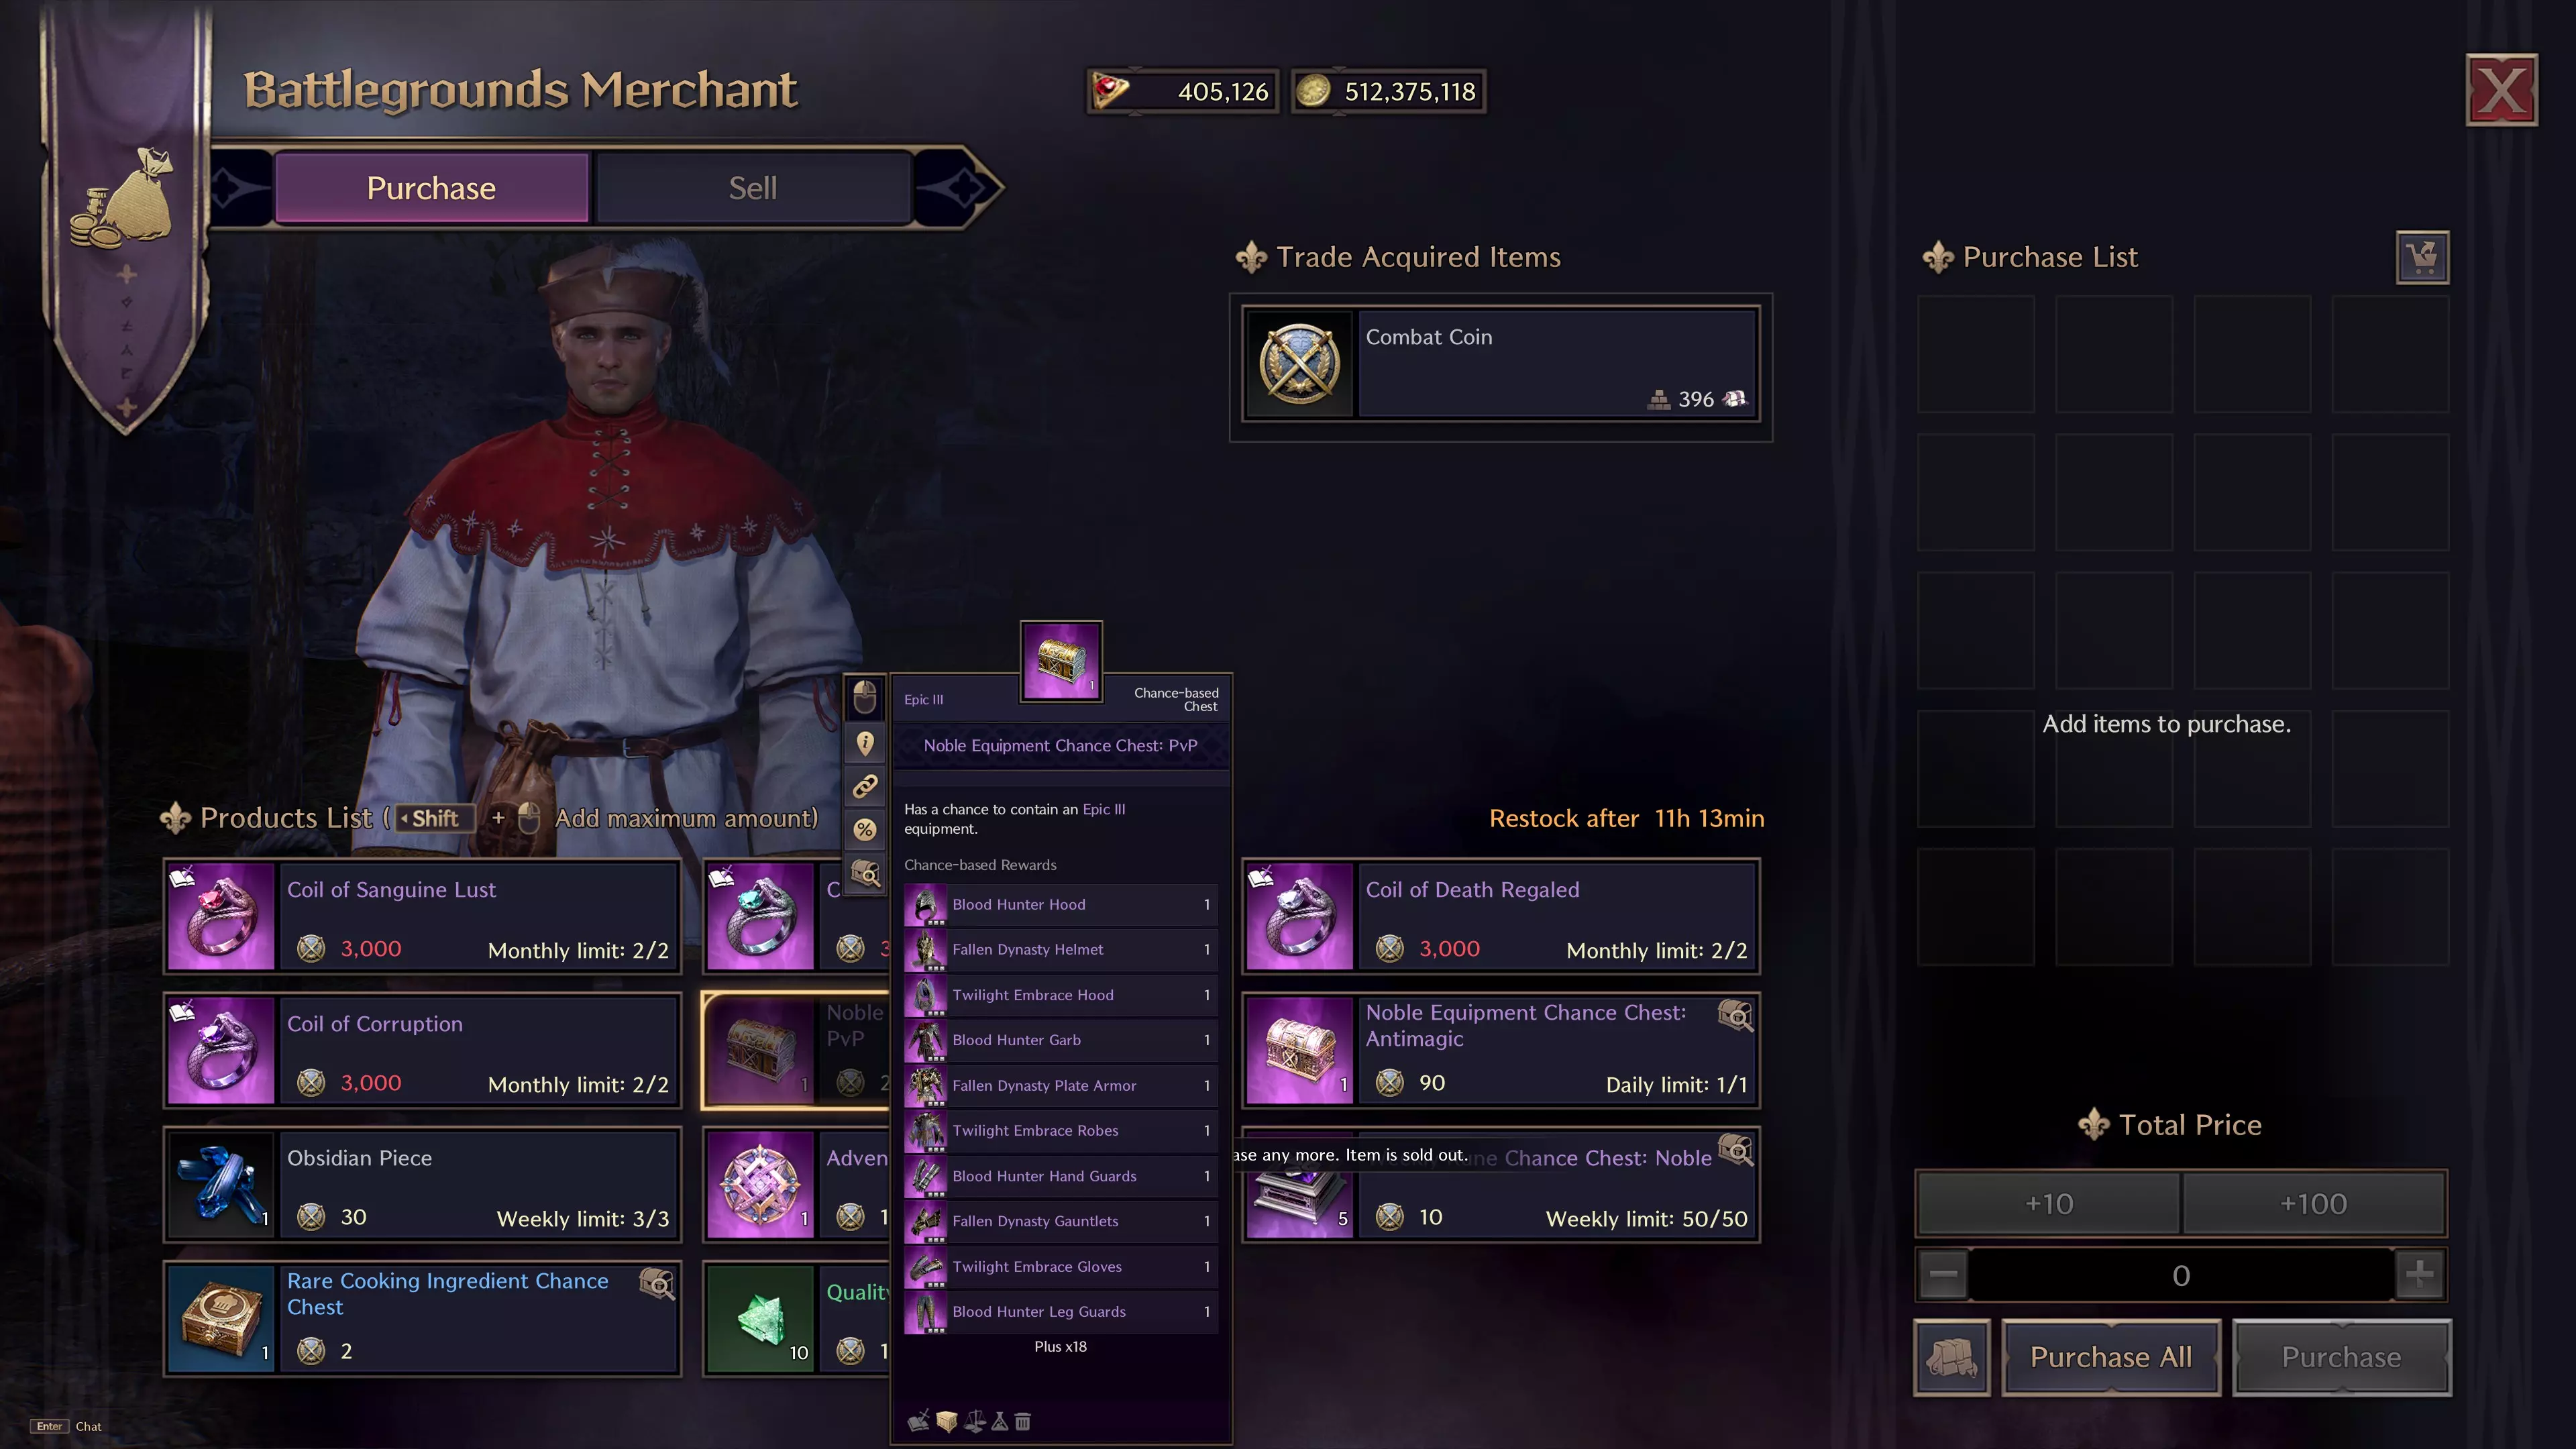This screenshot has width=2576, height=1449.
Task: Select the Obsidian Piece product
Action: coord(423,1185)
